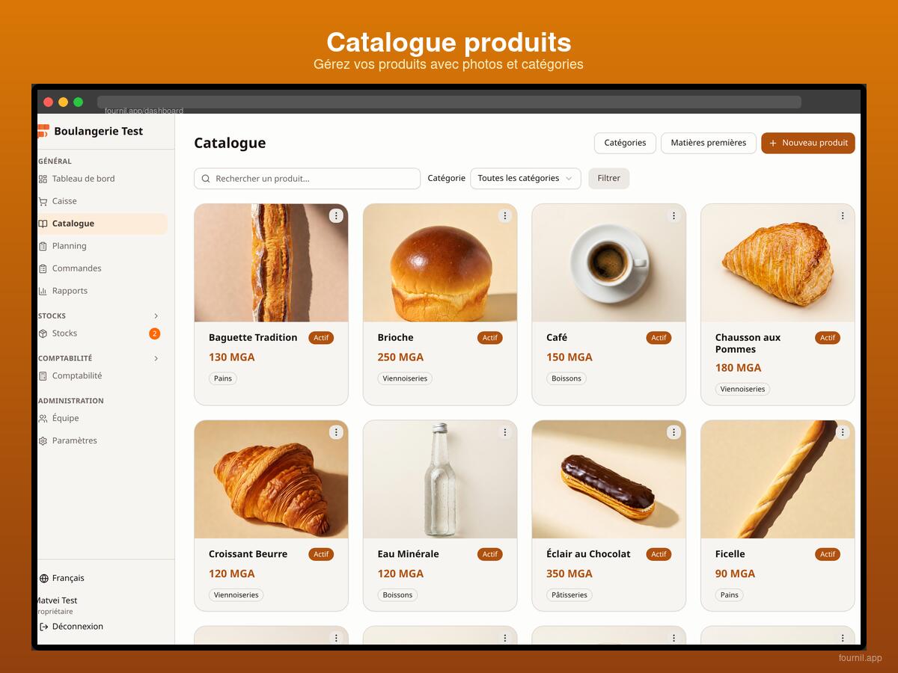The height and width of the screenshot is (673, 898).
Task: Click the search magnifier icon
Action: point(206,179)
